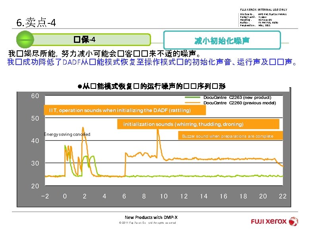Image resolution: width=310 pixels, height=232 pixels.
Task: Click the y-axis label 20
Action: coord(35,186)
